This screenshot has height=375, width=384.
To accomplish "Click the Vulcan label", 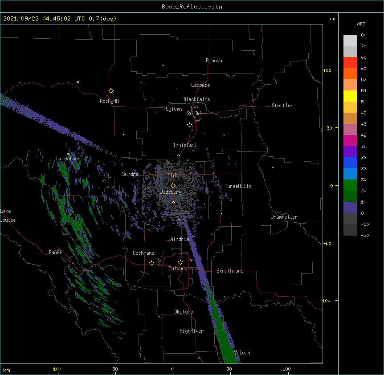I will (x=242, y=353).
